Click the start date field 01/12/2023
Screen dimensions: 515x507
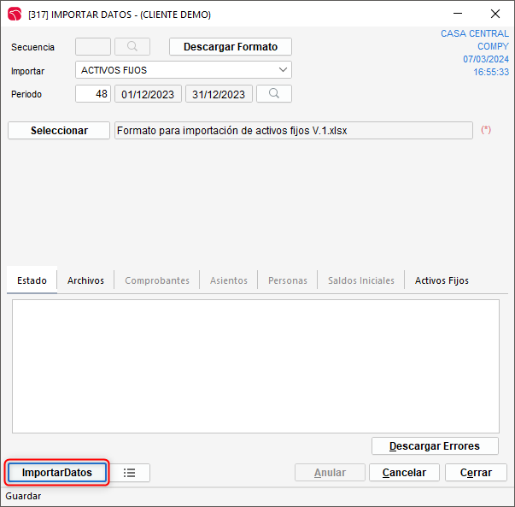(x=149, y=94)
